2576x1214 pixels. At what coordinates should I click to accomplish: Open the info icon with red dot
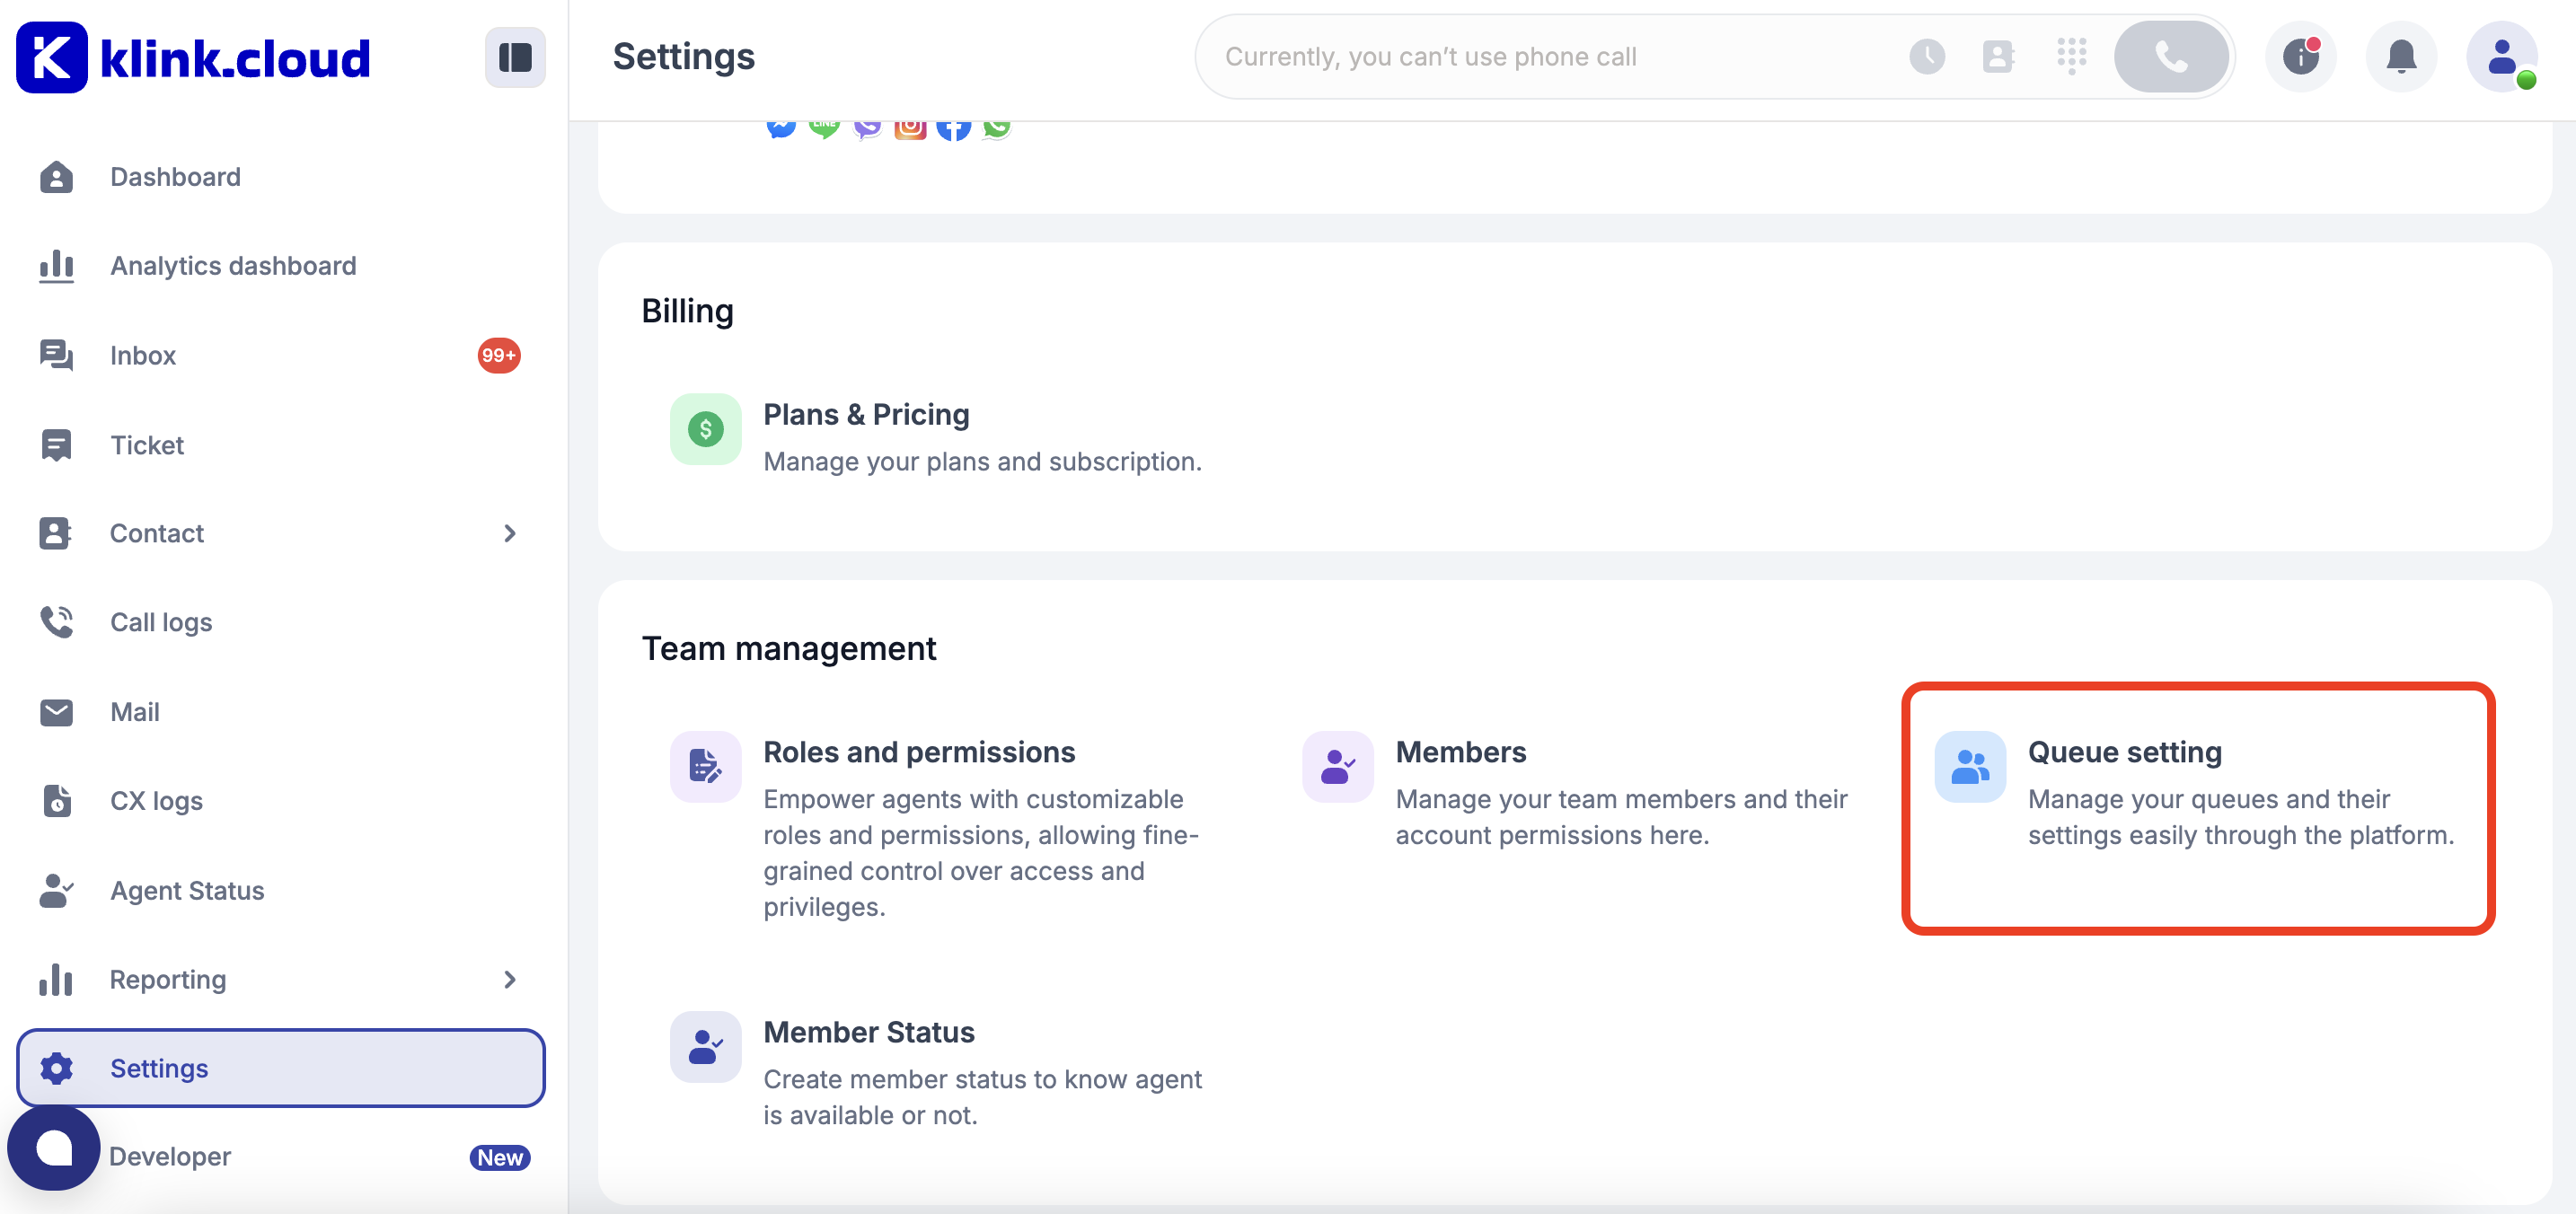2300,57
